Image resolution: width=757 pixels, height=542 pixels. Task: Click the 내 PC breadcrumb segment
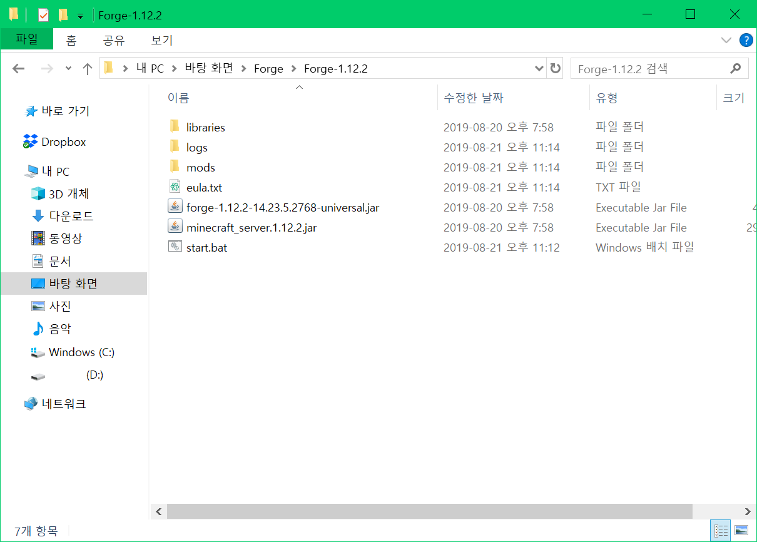click(x=150, y=69)
